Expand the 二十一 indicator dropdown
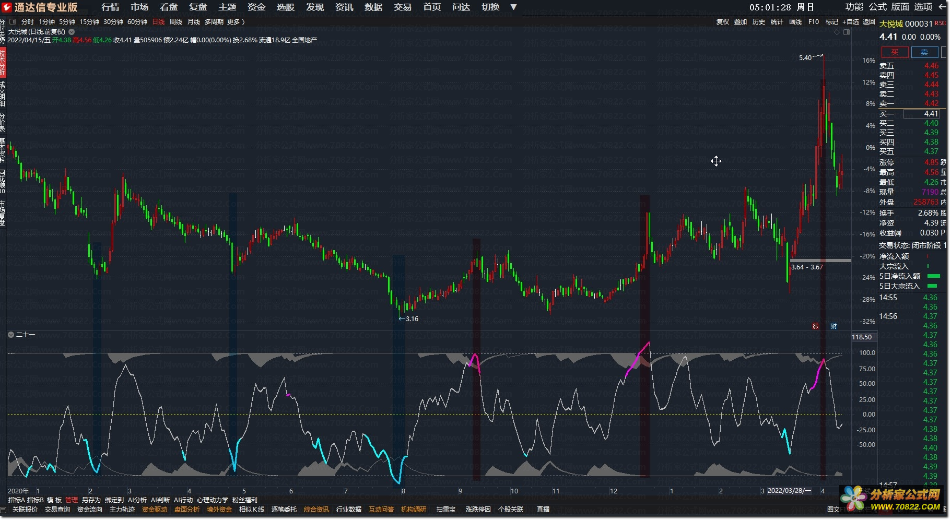 coord(11,335)
